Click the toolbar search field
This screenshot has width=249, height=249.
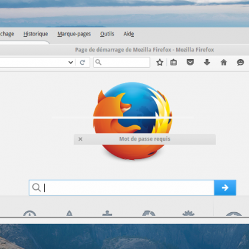[121, 62]
